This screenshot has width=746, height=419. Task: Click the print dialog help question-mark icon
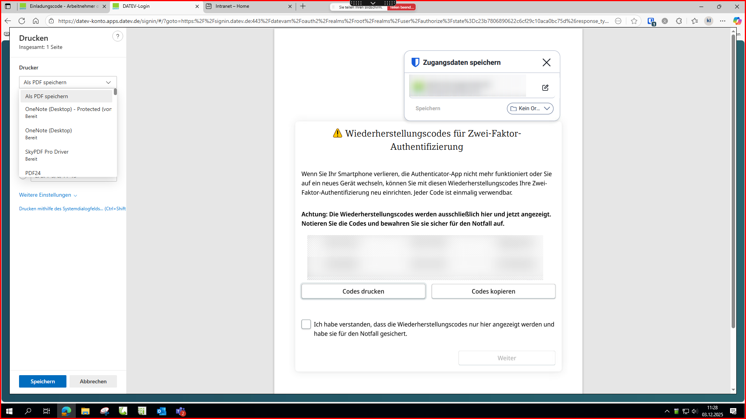click(x=117, y=36)
